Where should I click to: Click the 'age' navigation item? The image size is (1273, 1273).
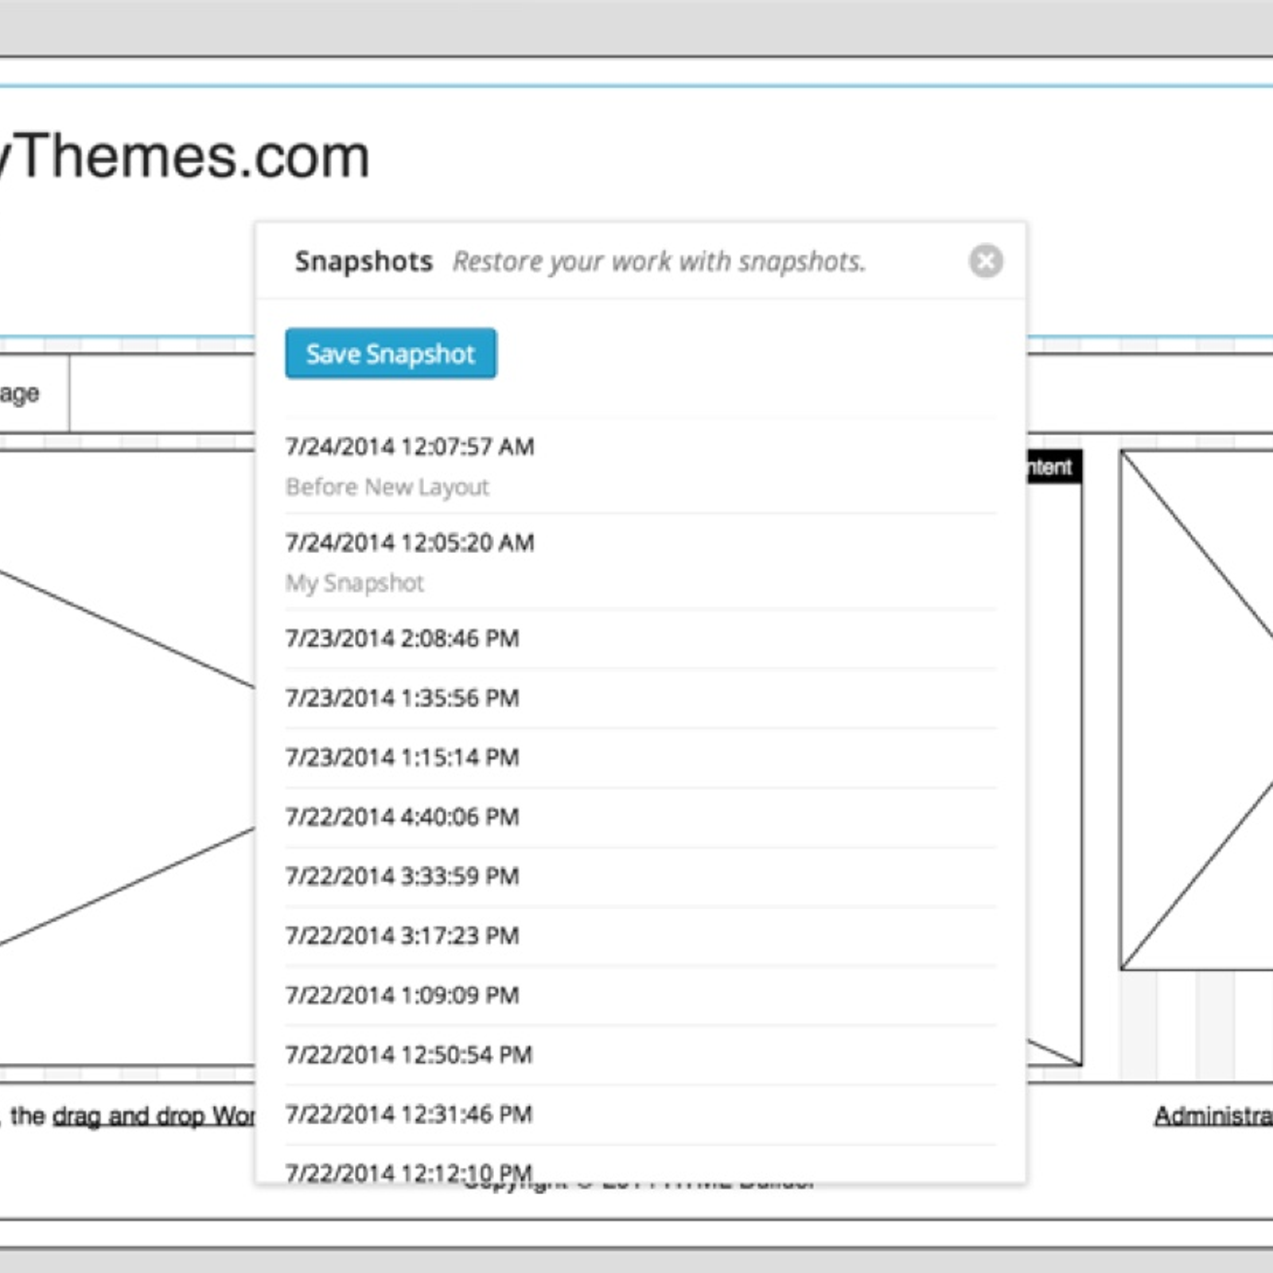[x=34, y=394]
